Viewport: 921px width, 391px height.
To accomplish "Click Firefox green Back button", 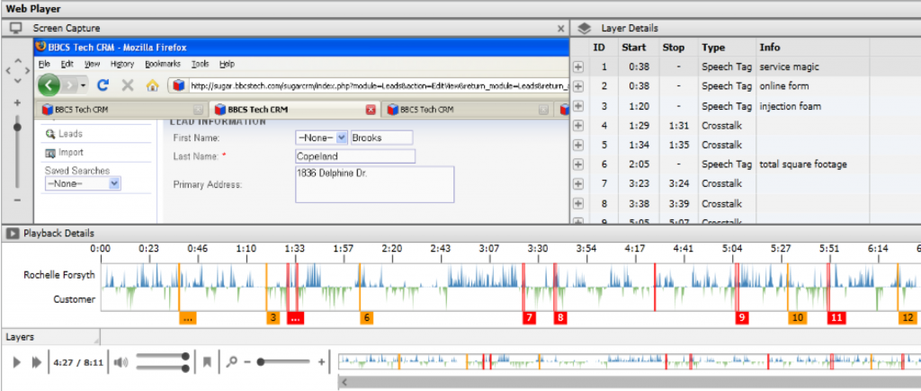I will point(49,85).
